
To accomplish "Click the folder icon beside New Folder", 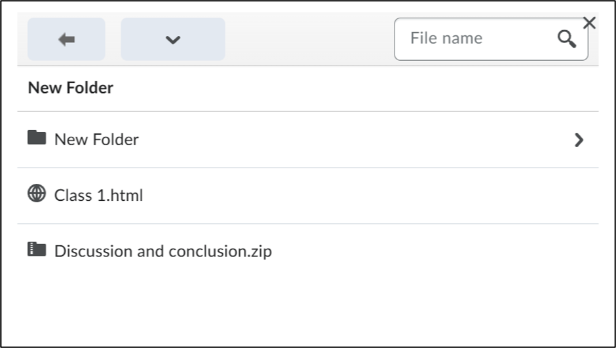I will coord(37,138).
